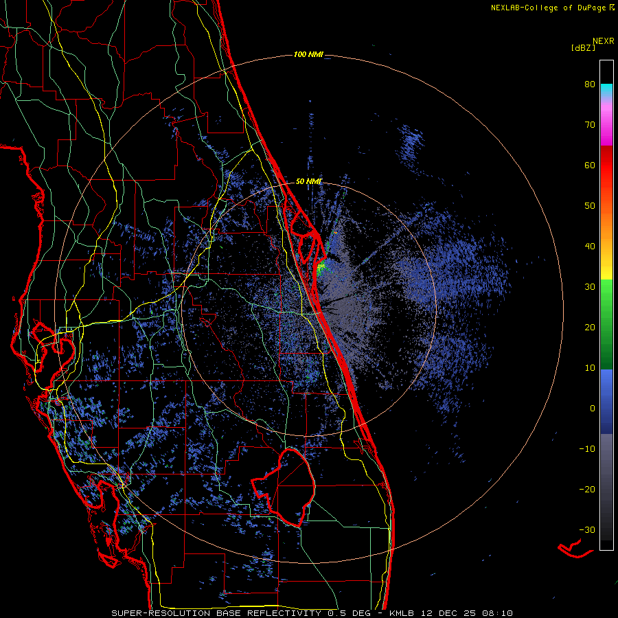The width and height of the screenshot is (618, 618).
Task: Select the 0 value on the dBZ scale
Action: [x=593, y=409]
